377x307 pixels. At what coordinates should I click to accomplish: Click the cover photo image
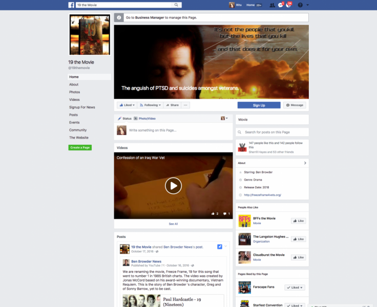point(212,62)
